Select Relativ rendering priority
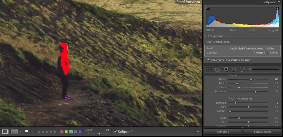The width and height of the screenshot is (283, 137). pos(274,53)
